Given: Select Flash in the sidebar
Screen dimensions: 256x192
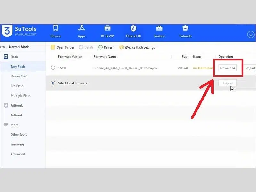Looking at the screenshot, I should 14,57.
